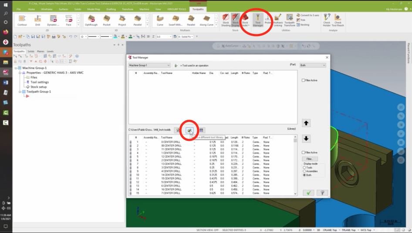412x233 pixels.
Task: Collapse Machine Group-1 tree node
Action: (16, 68)
